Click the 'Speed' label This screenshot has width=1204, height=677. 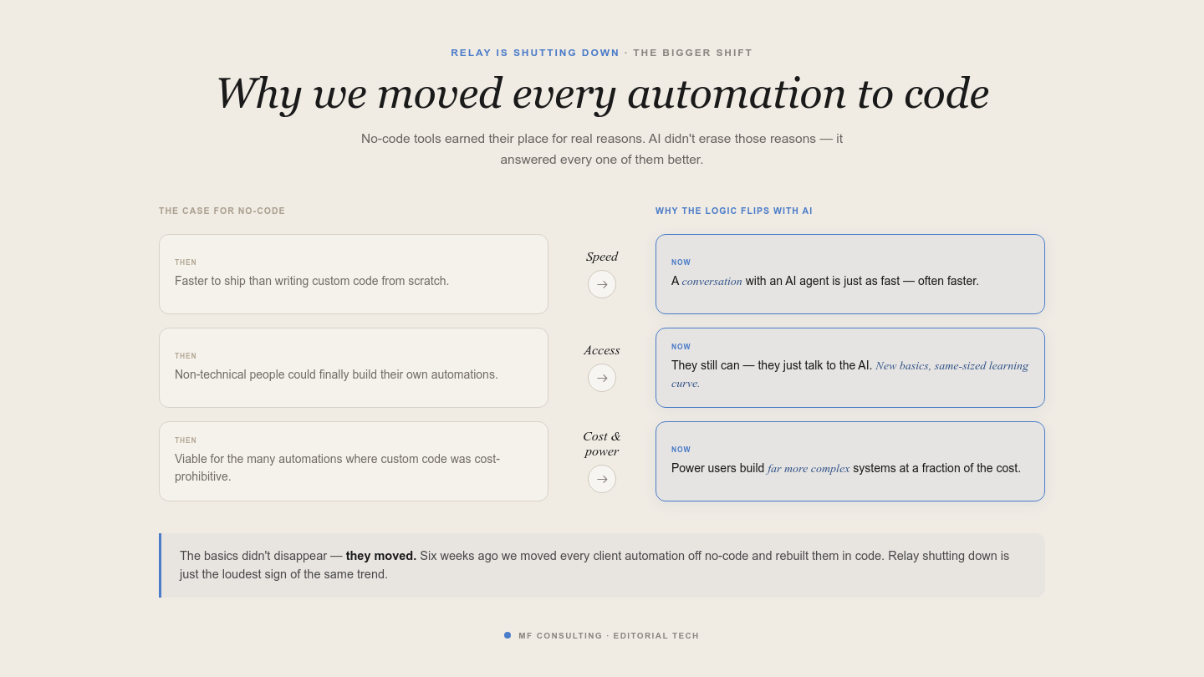[602, 257]
